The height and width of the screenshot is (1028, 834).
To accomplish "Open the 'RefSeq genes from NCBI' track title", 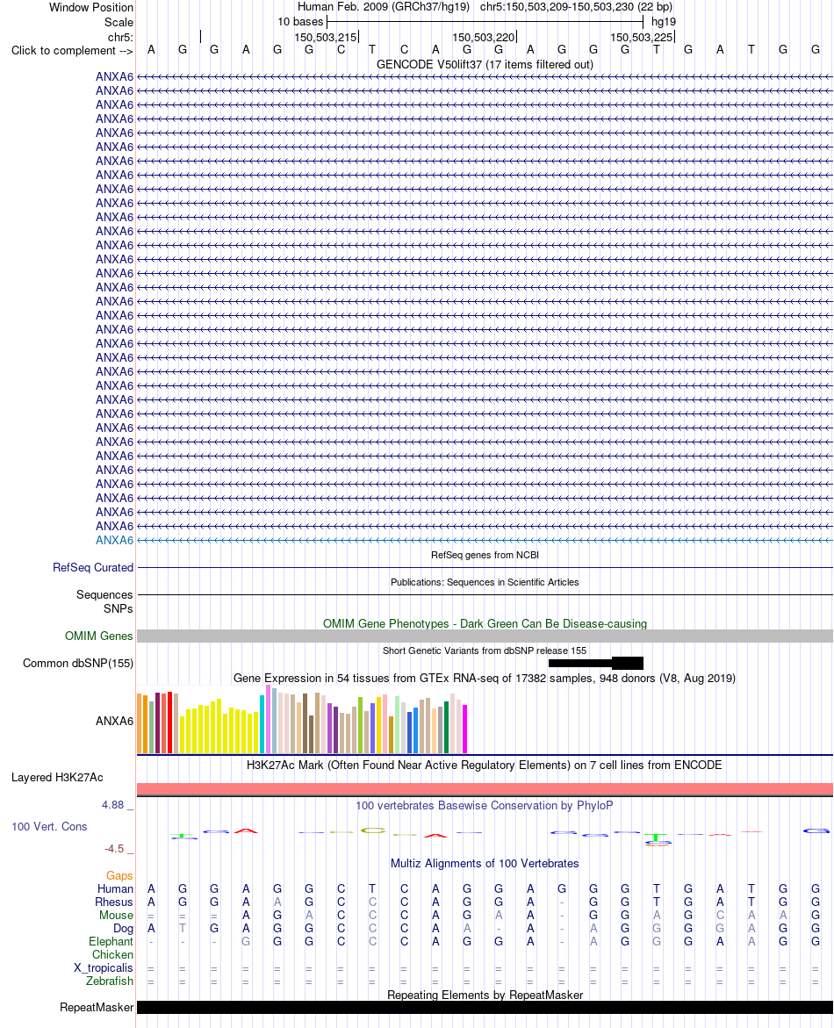I will (x=485, y=555).
